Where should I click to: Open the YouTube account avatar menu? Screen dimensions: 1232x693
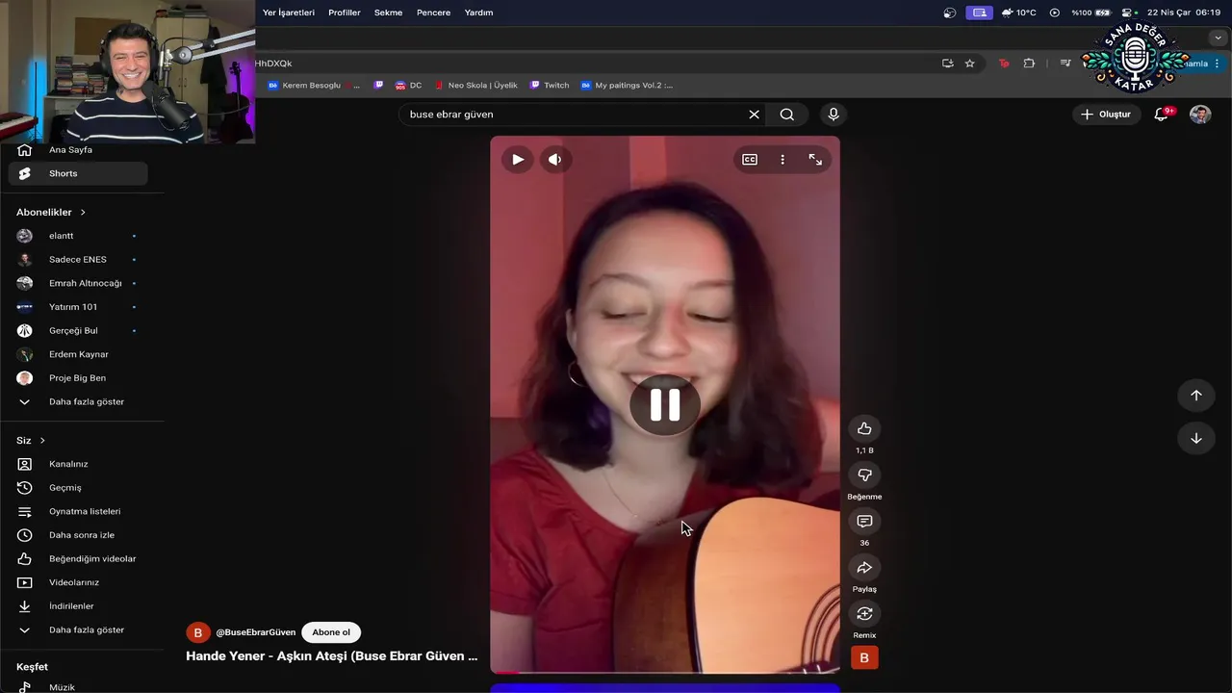tap(1200, 115)
